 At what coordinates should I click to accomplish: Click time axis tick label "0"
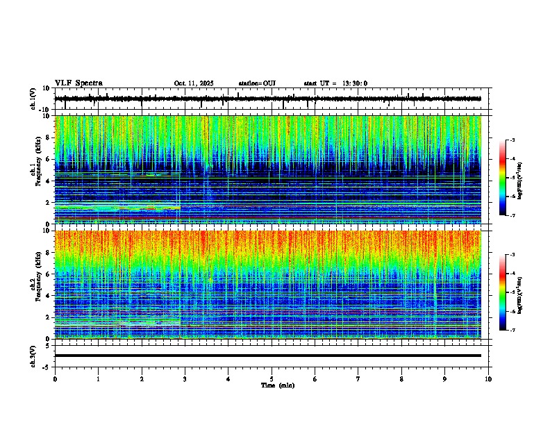(55, 379)
